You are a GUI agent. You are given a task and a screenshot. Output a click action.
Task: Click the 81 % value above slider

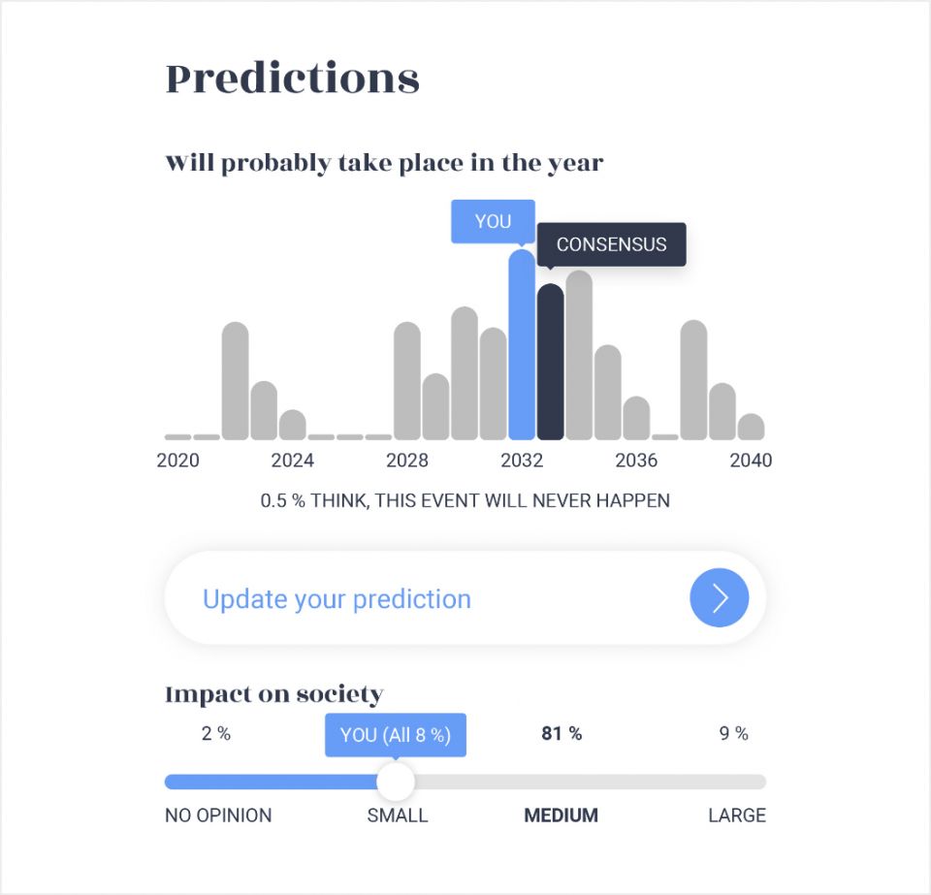tap(562, 734)
